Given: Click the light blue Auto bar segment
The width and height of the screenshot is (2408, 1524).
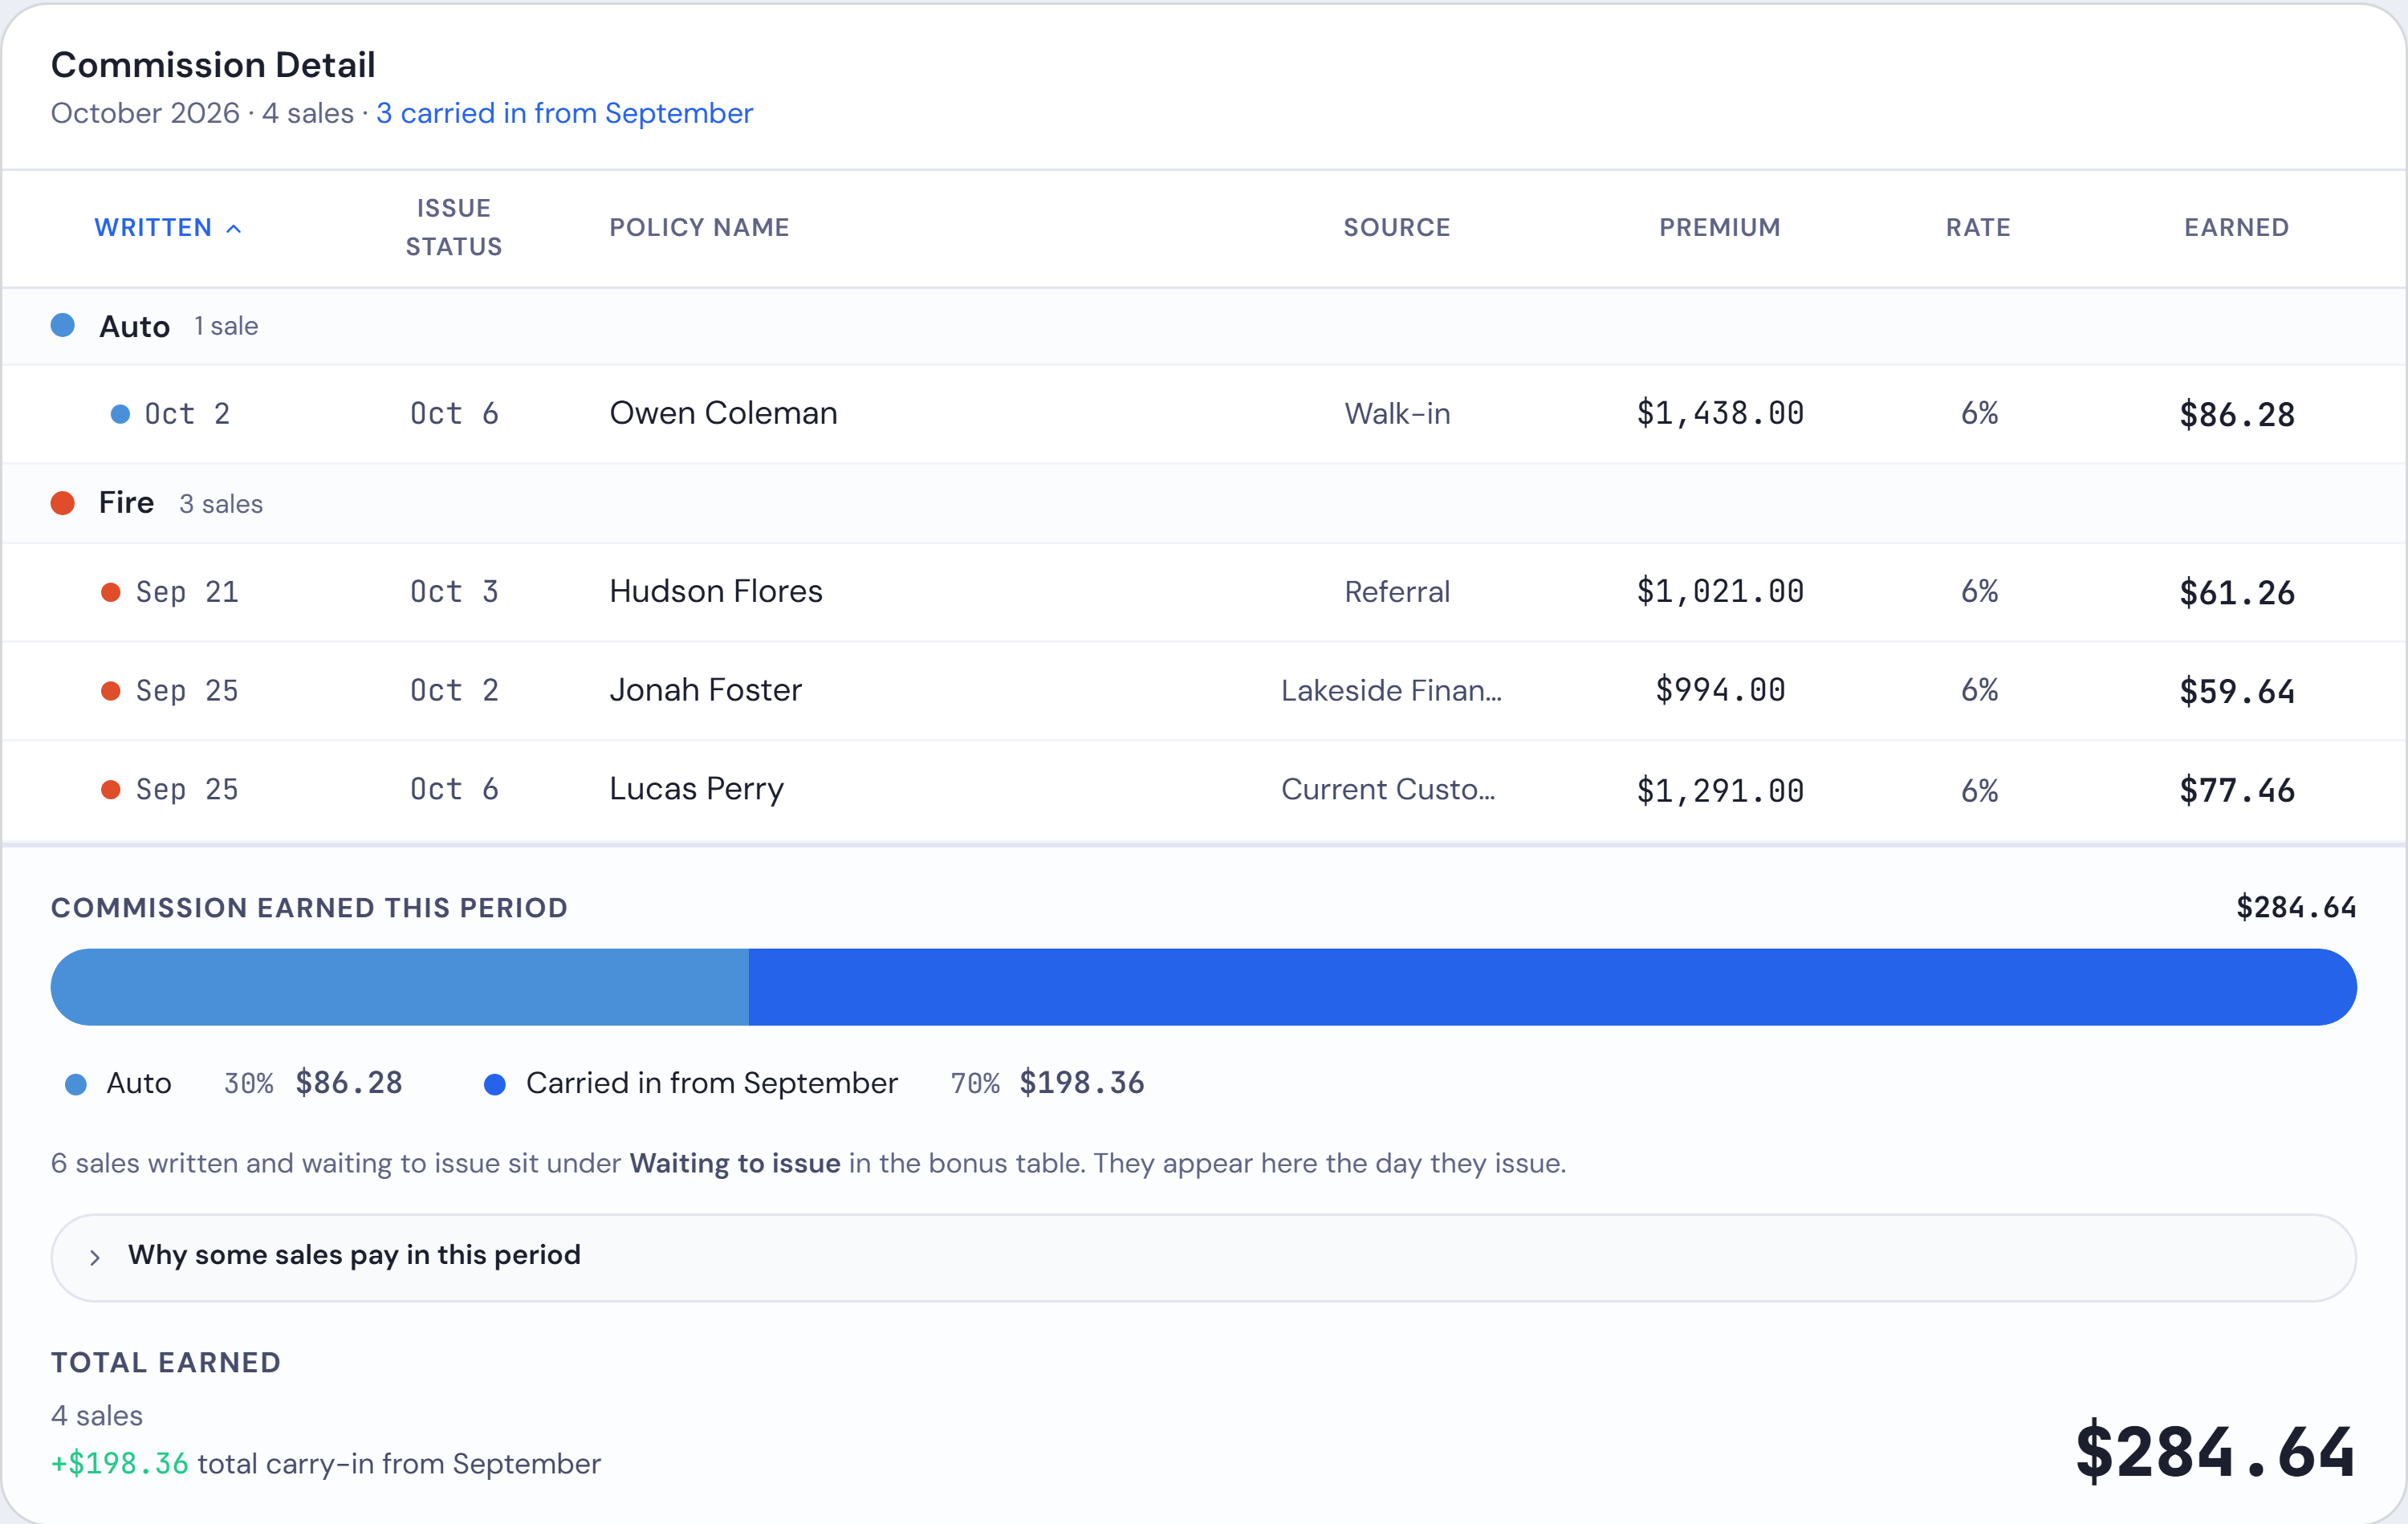Looking at the screenshot, I should pyautogui.click(x=400, y=987).
